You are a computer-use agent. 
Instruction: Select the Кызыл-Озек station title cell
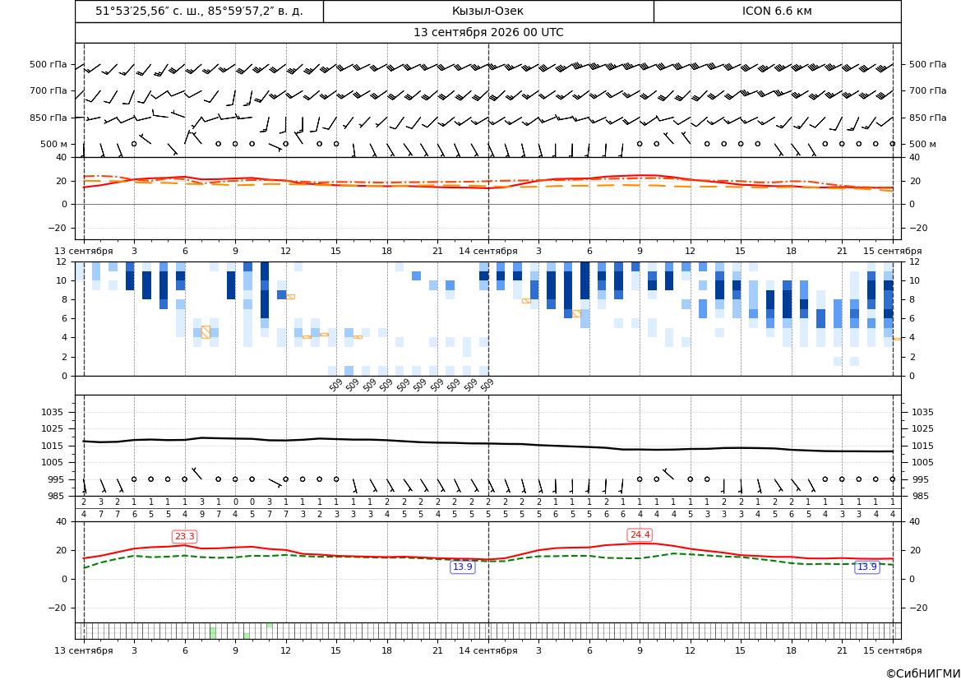pos(487,11)
